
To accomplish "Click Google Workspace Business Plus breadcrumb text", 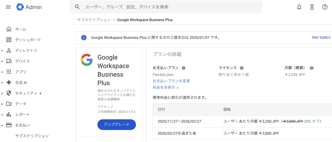I will [145, 20].
